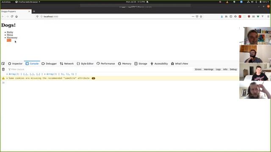Click the browser forward arrow
271x152 pixels.
coord(7,16)
